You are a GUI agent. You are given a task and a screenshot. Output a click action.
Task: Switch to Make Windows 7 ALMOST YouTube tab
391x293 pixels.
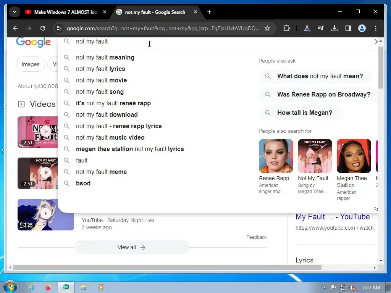tap(66, 12)
